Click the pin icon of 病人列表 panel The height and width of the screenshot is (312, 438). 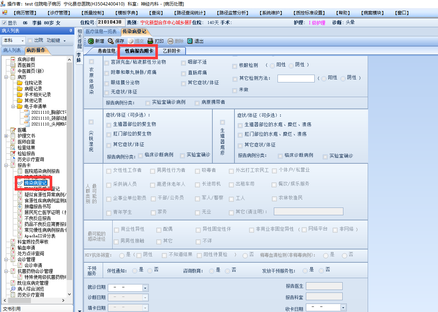tap(71, 31)
